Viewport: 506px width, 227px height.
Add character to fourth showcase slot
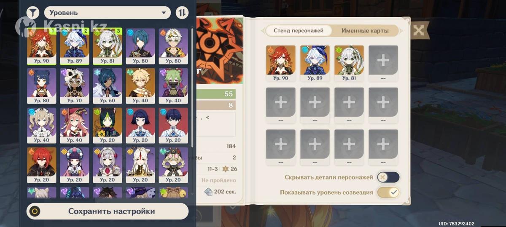[x=383, y=60]
